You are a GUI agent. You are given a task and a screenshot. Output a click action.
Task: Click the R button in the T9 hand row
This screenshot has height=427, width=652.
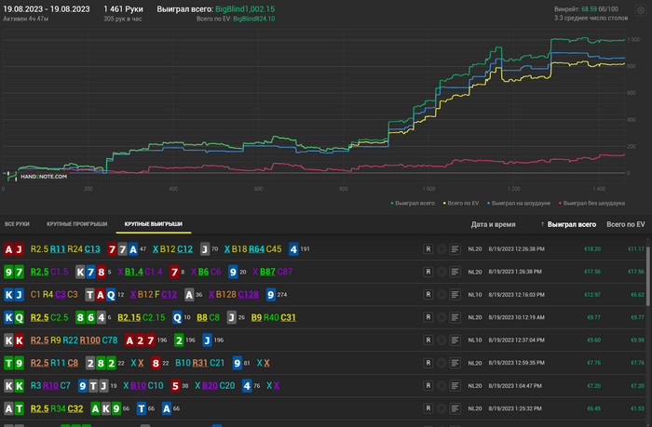pos(428,363)
